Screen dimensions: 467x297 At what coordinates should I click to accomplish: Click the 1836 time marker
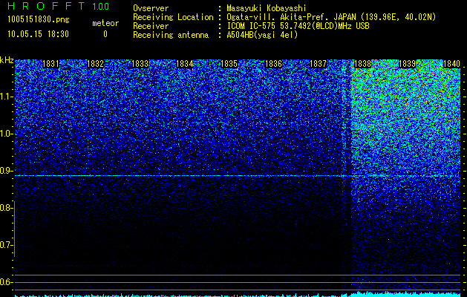coord(273,64)
